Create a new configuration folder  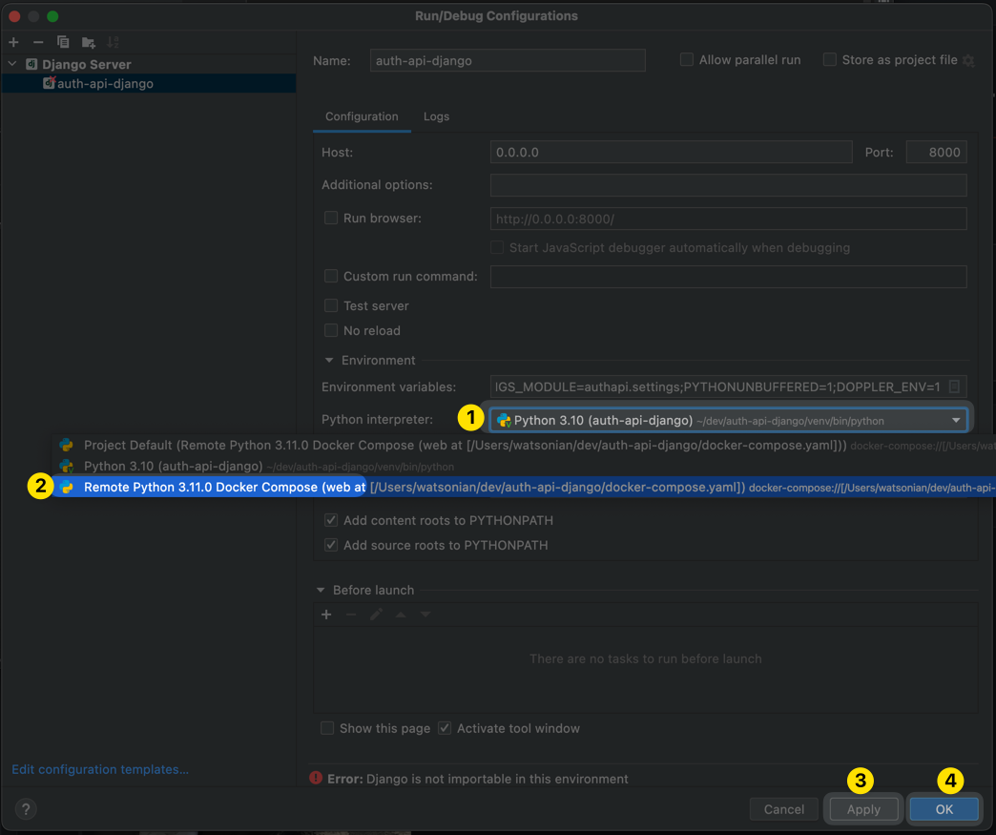(x=89, y=43)
